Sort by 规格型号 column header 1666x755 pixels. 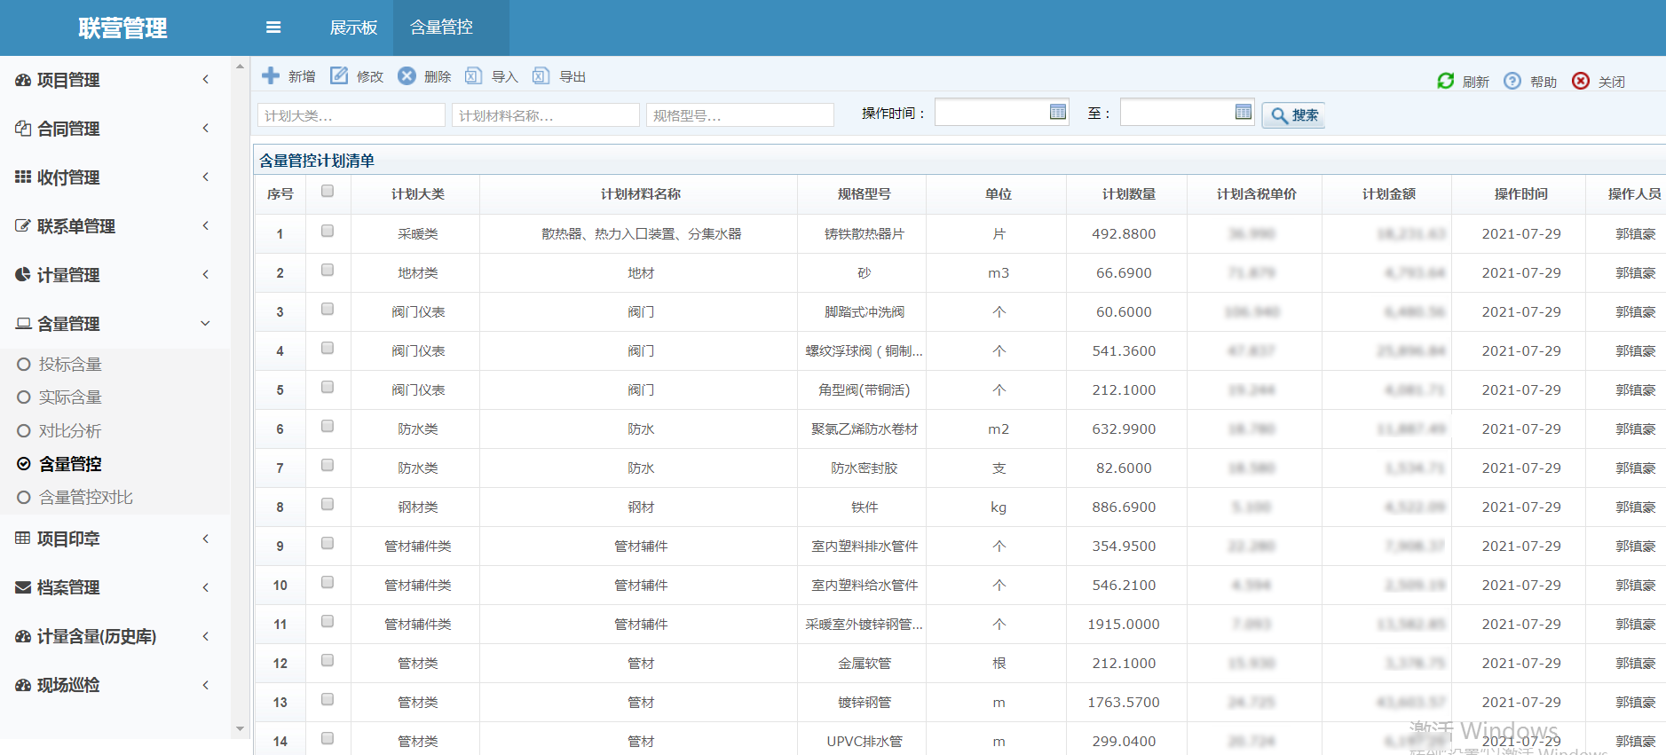864,194
